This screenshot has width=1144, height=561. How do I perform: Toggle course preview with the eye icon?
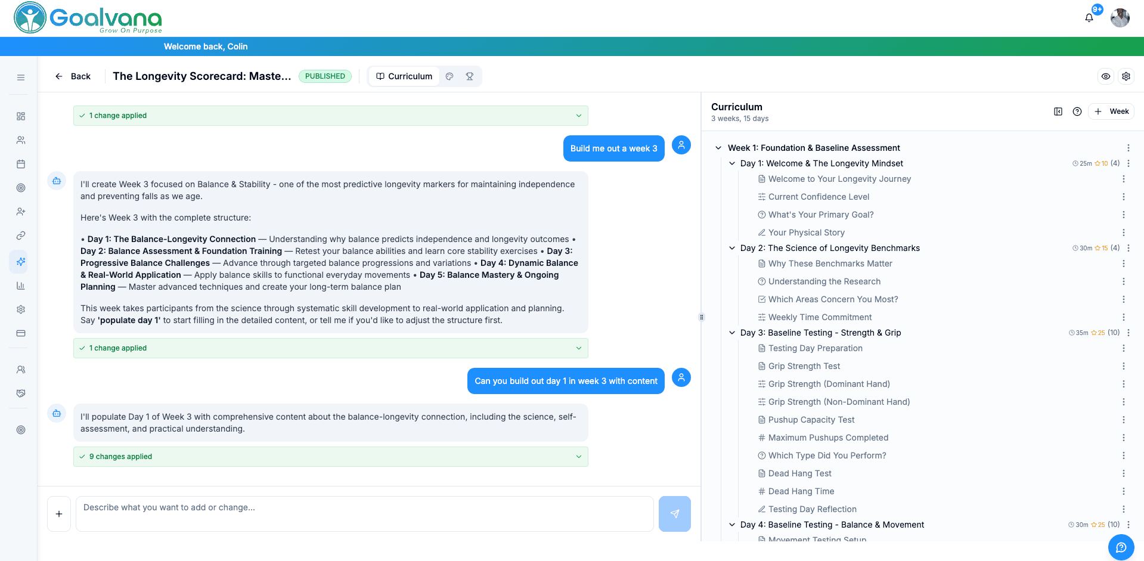pyautogui.click(x=1106, y=76)
